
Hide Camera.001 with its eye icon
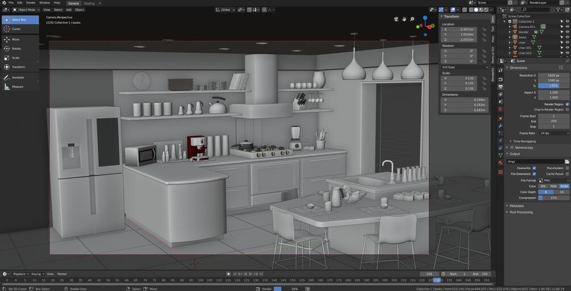tap(567, 27)
